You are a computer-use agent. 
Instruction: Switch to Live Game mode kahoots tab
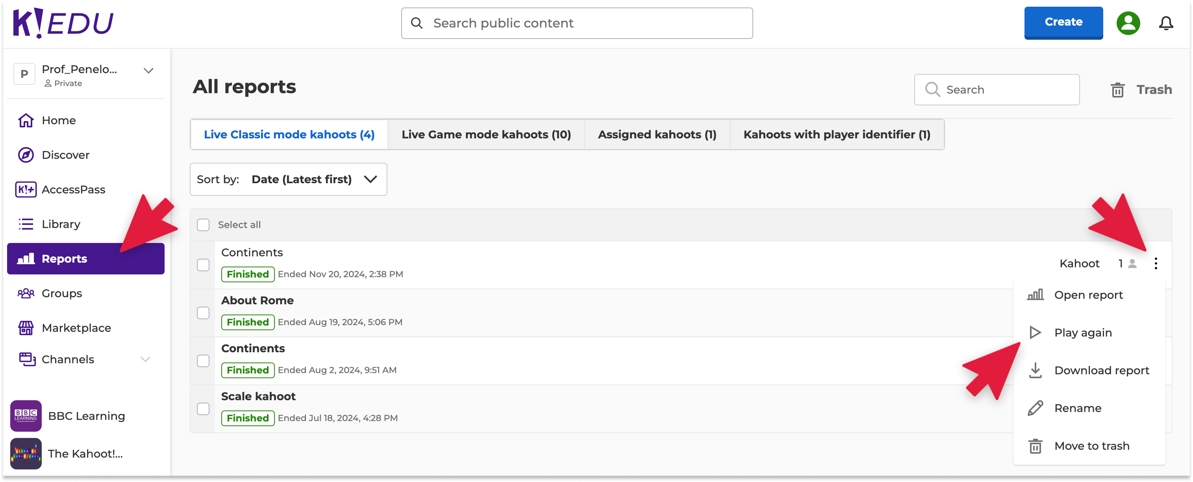(x=486, y=134)
